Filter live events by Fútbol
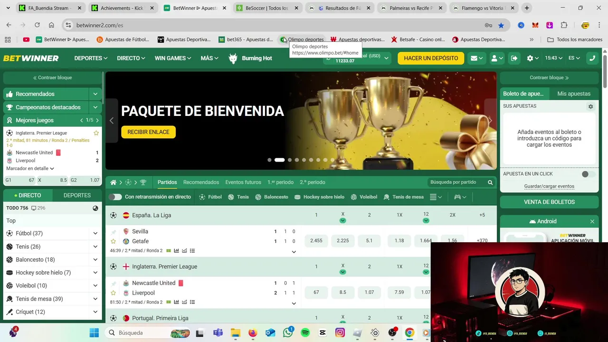608x342 pixels. click(210, 197)
